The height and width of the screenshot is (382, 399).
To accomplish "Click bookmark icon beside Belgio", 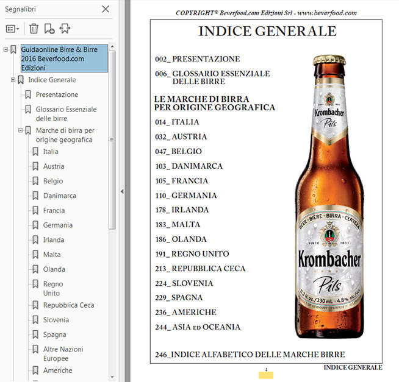I will pos(35,181).
